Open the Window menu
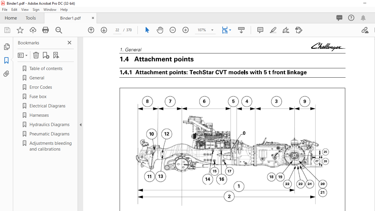Viewport: 375px width, 211px height. pos(50,10)
